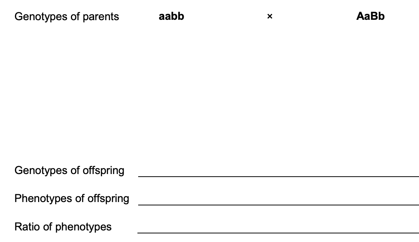
Task: Click the empty area directly below the × symbol
Action: click(270, 86)
